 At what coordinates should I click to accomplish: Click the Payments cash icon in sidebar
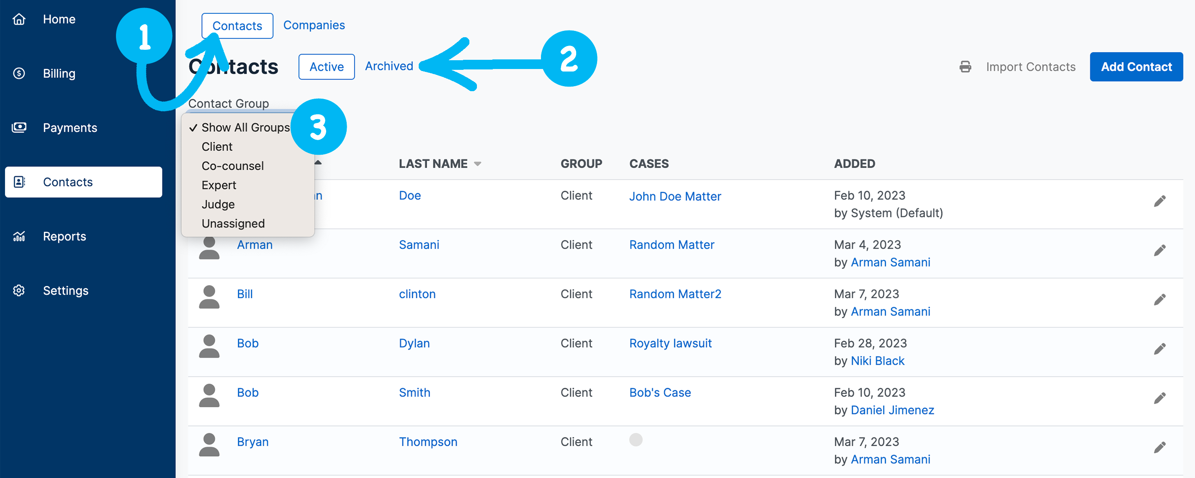19,128
